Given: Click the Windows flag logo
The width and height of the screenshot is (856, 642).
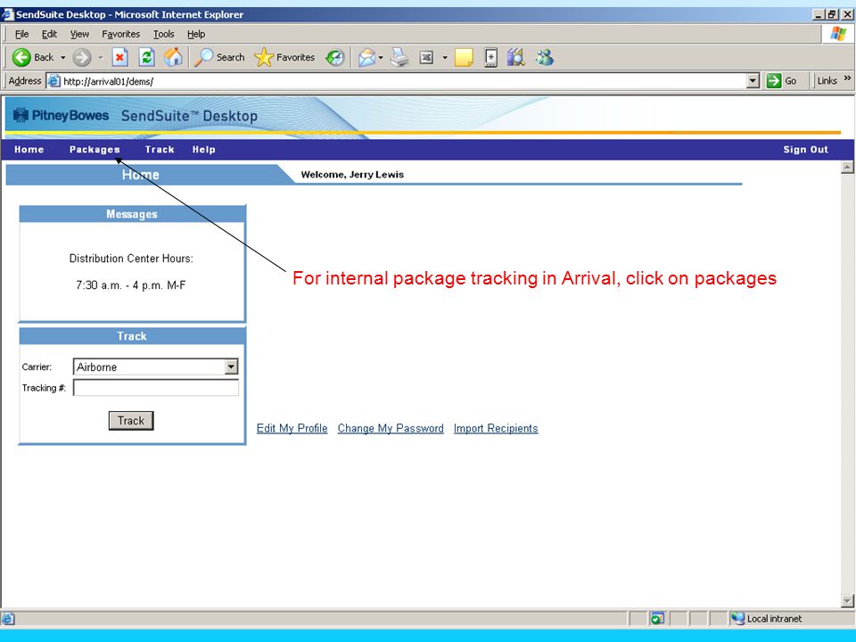Looking at the screenshot, I should [x=837, y=34].
